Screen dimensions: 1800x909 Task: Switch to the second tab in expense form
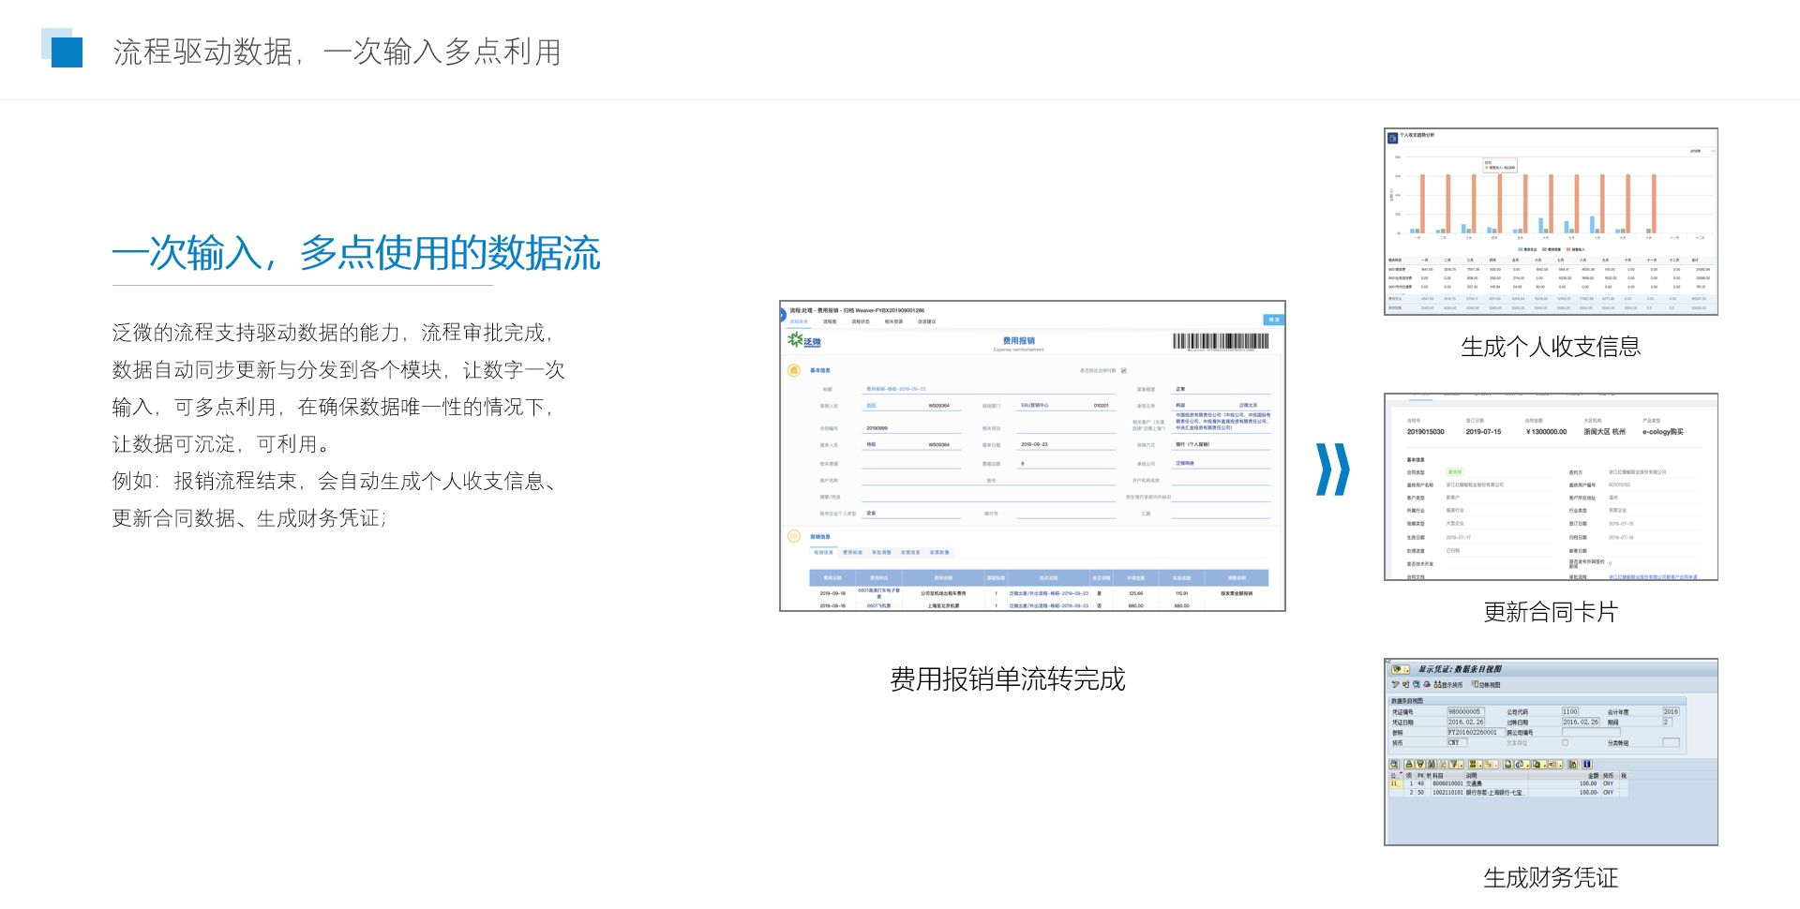click(830, 321)
